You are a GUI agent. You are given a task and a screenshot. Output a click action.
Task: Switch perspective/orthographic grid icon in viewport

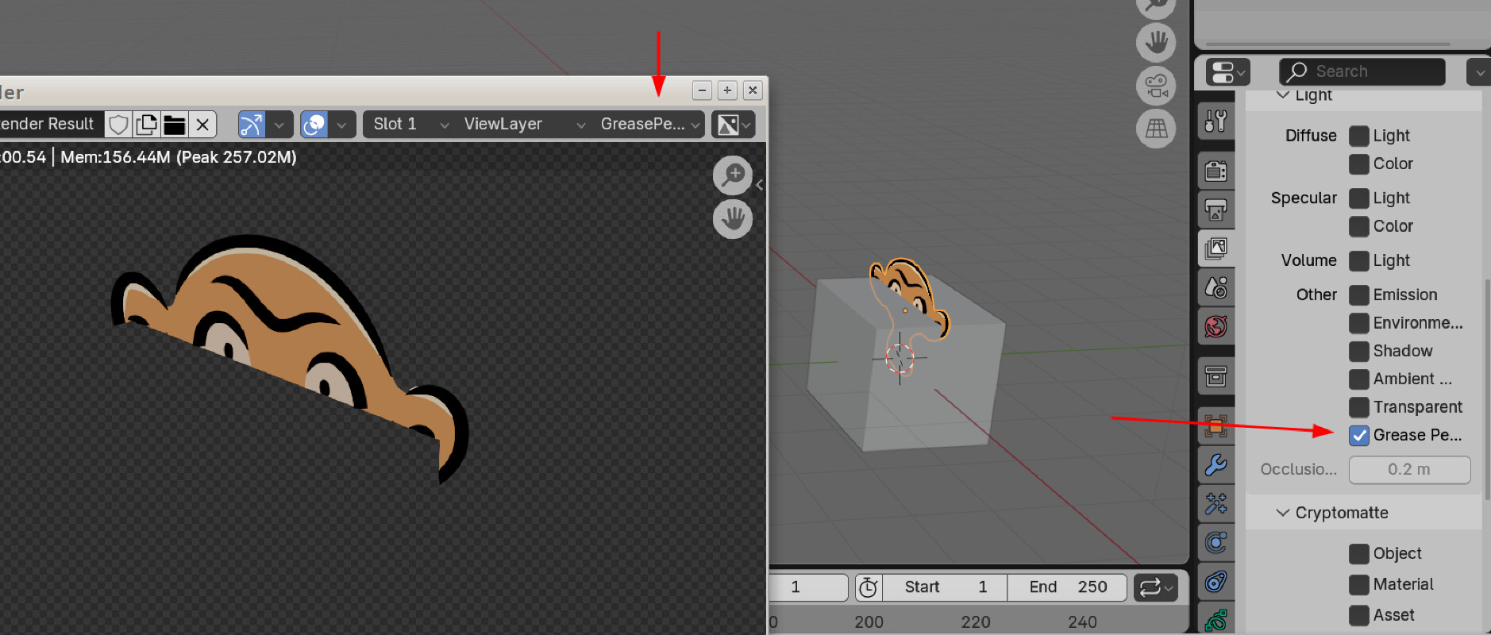pyautogui.click(x=1156, y=128)
